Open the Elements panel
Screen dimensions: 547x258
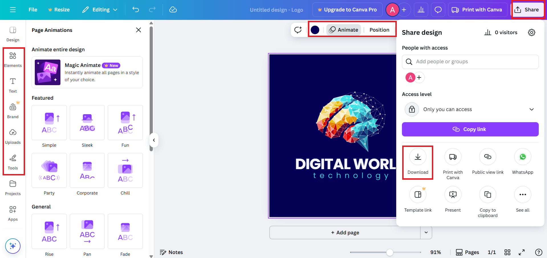pos(13,59)
